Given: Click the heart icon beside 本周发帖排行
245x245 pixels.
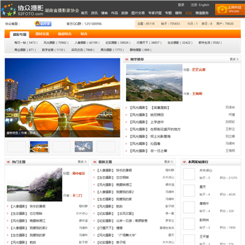Looking at the screenshot, I should click(184, 162).
